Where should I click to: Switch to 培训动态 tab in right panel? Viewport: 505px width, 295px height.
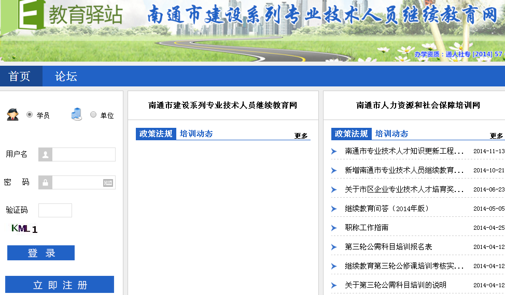click(391, 134)
